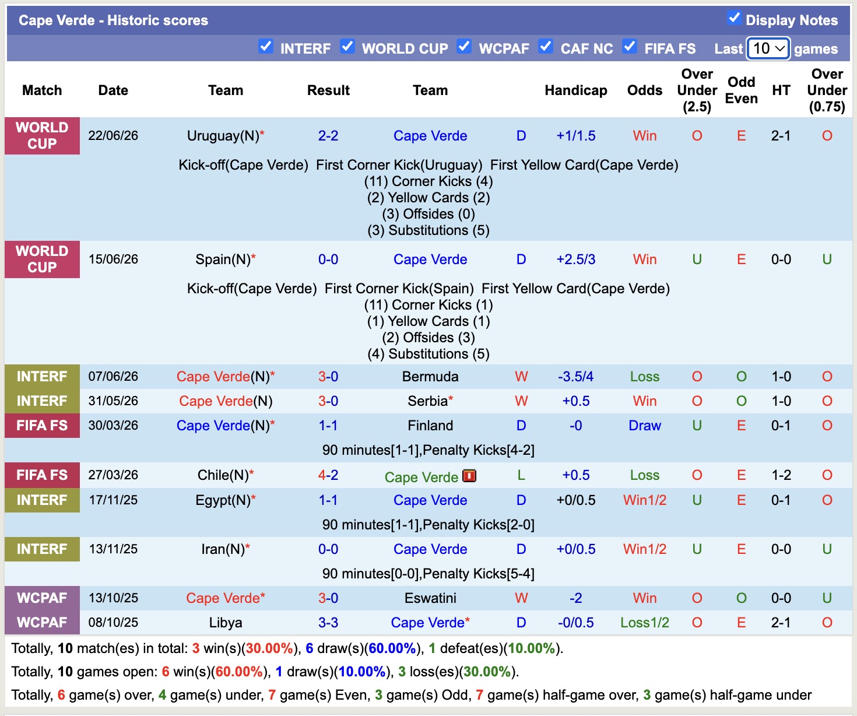The image size is (857, 716).
Task: Click the '(11) Corner Kicks (4)' note
Action: (428, 181)
